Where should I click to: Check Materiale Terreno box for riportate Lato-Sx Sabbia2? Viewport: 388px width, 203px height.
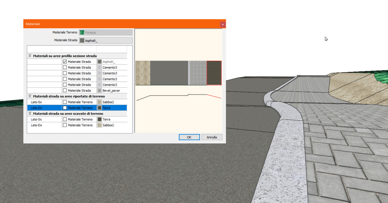[65, 102]
